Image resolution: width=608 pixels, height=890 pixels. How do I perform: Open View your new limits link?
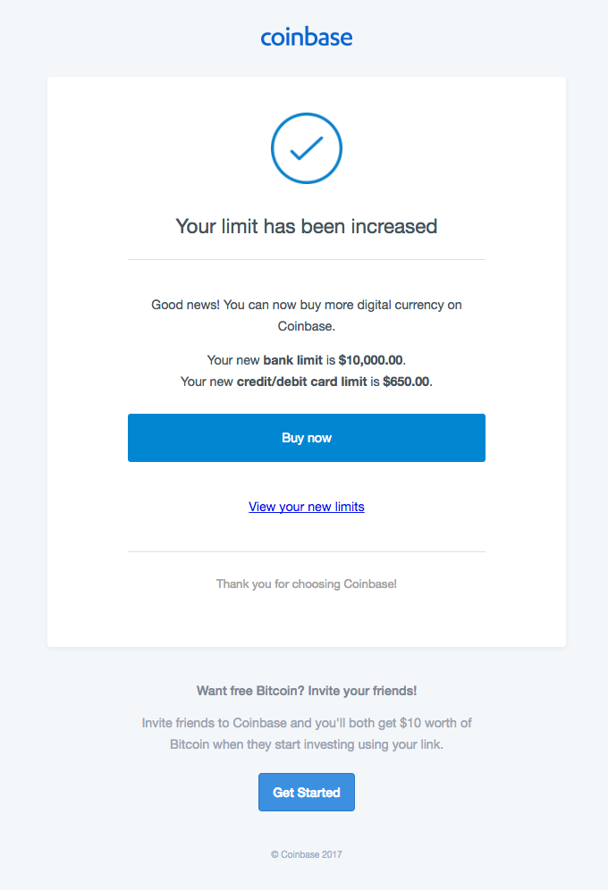pos(307,507)
